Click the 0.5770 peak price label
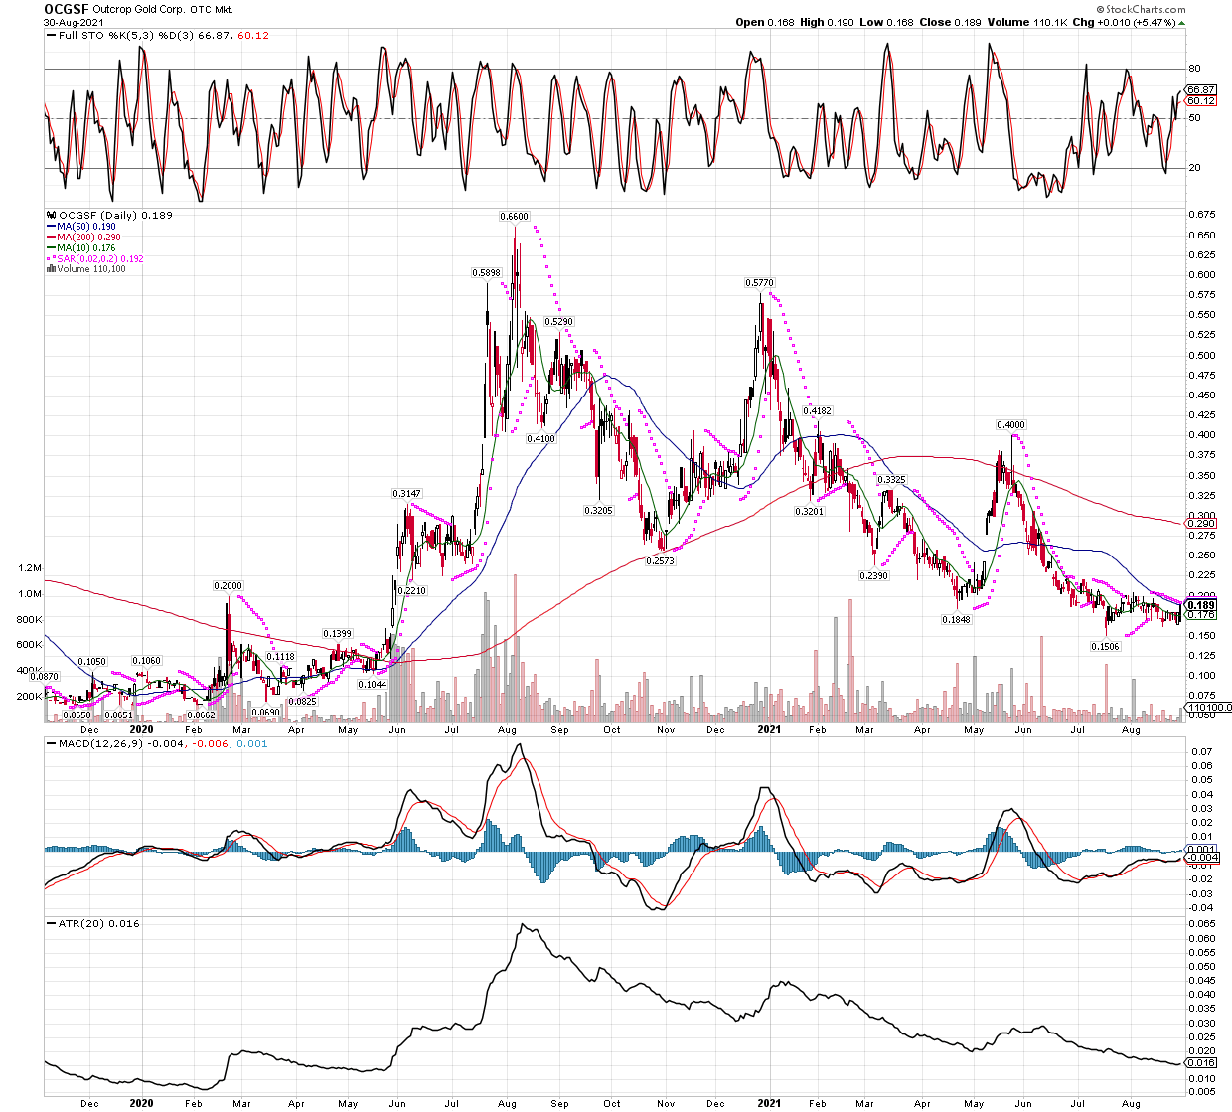 [x=760, y=283]
